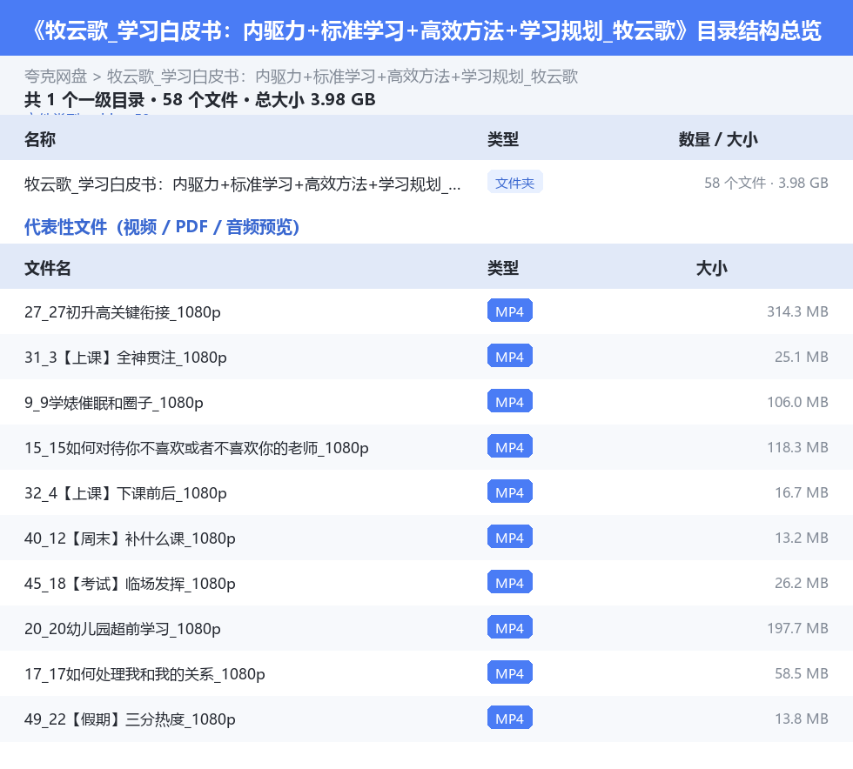Open file 20_20幼儿园超前学习_1080p
The height and width of the screenshot is (769, 853).
pyautogui.click(x=123, y=628)
